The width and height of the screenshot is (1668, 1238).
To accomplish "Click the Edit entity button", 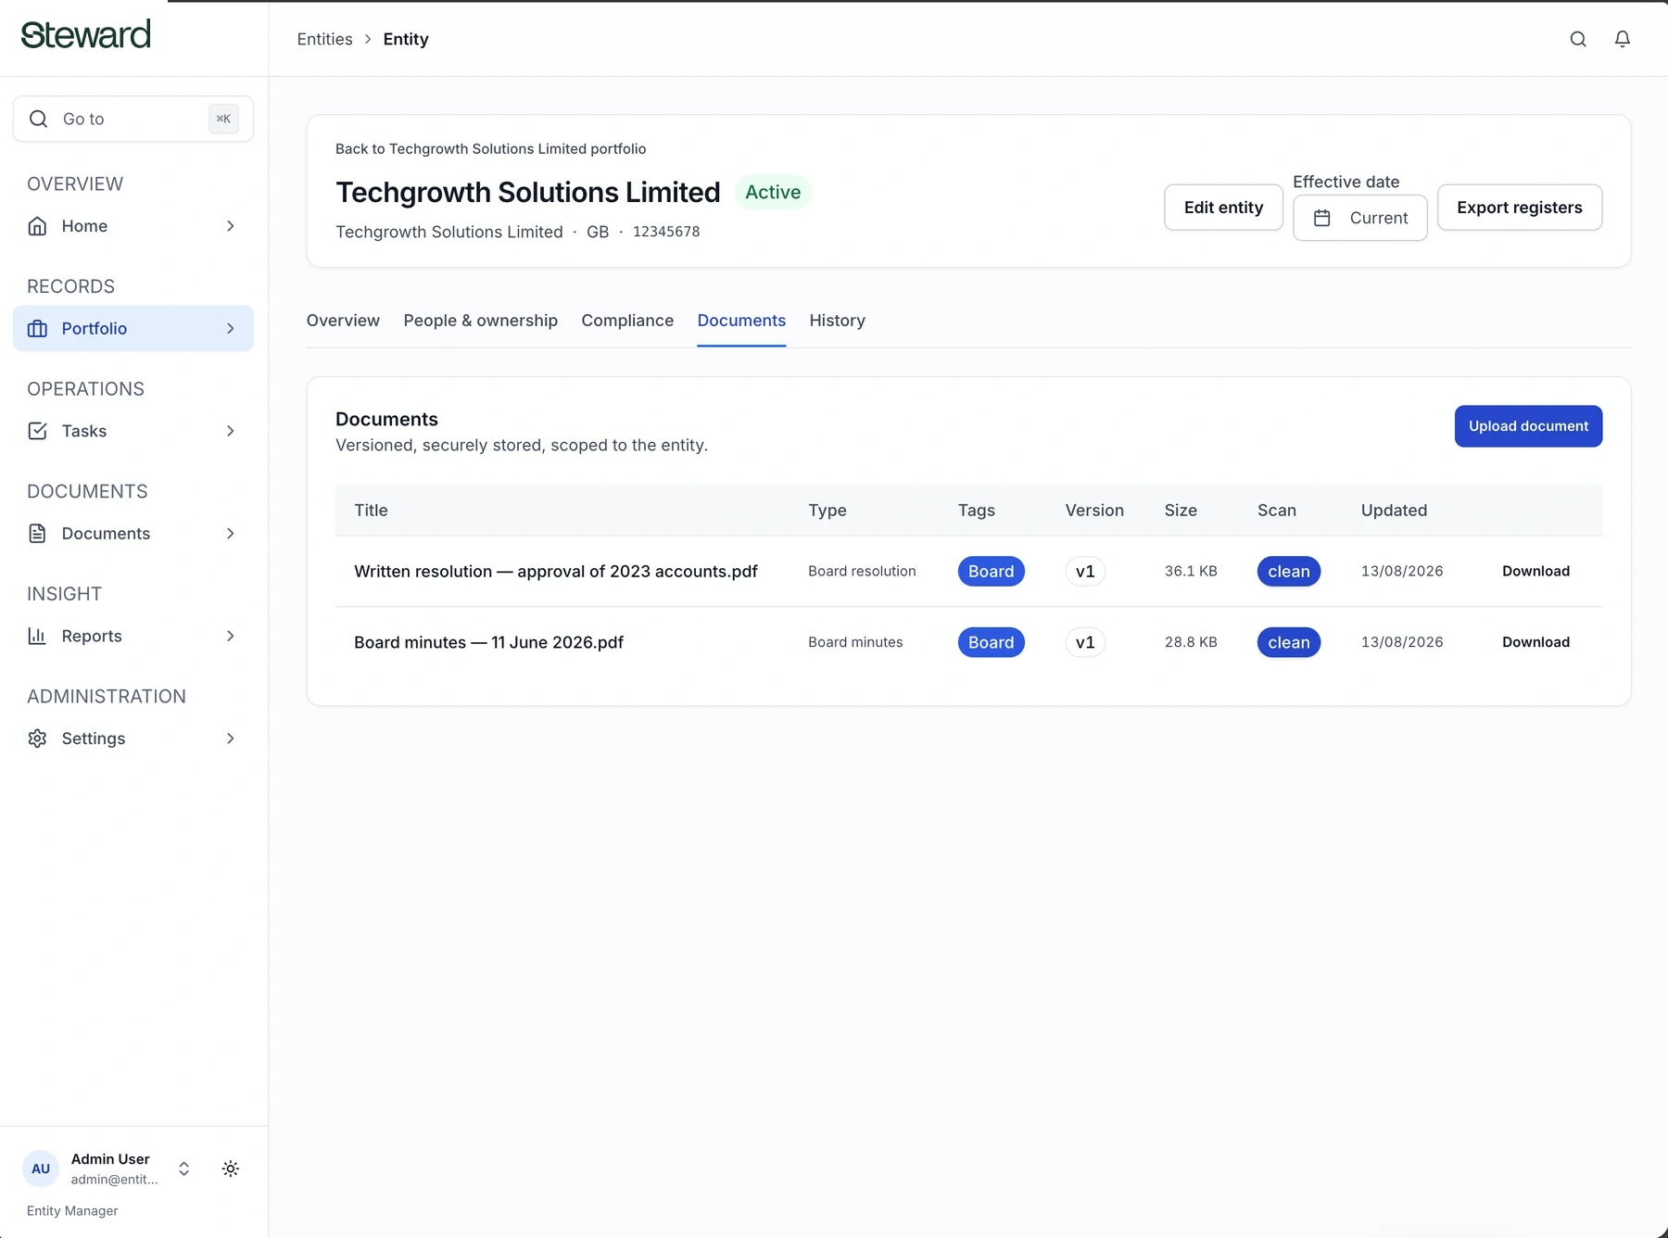I will coord(1223,208).
